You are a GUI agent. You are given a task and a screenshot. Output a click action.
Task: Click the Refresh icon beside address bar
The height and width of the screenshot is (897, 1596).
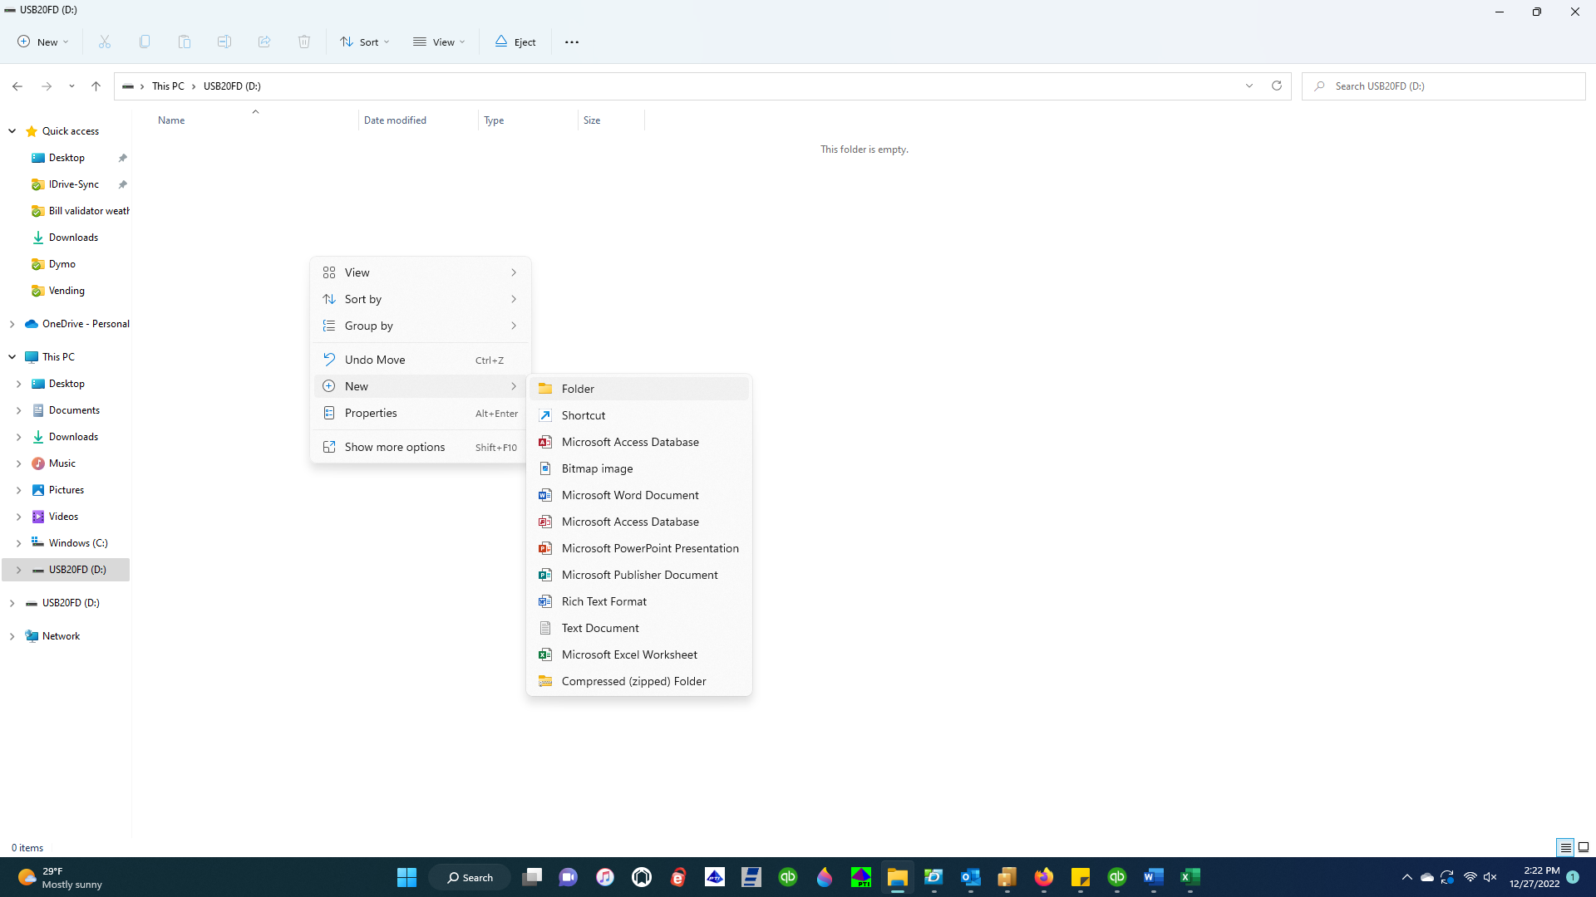pyautogui.click(x=1277, y=86)
